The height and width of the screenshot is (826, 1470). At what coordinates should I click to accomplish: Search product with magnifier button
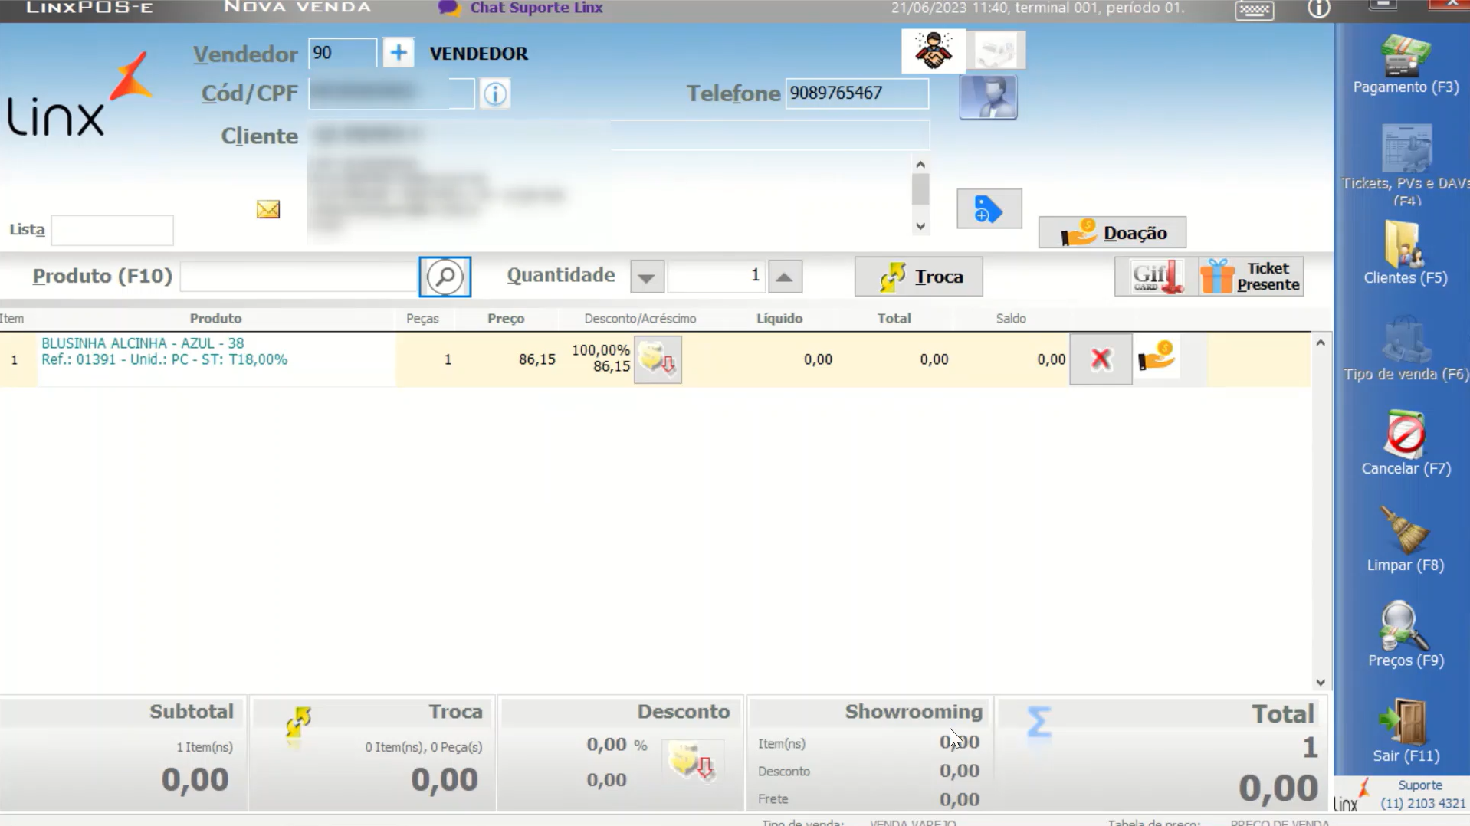[445, 277]
